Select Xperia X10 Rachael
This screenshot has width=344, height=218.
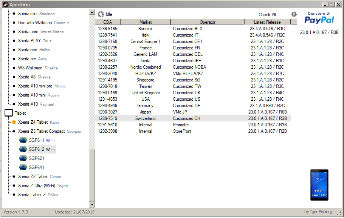click(36, 104)
